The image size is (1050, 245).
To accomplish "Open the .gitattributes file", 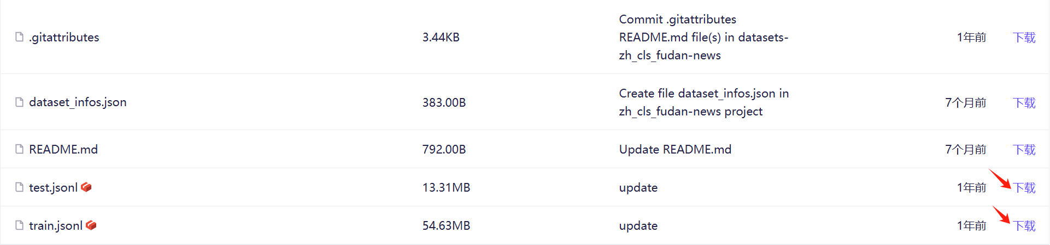I will (x=64, y=37).
